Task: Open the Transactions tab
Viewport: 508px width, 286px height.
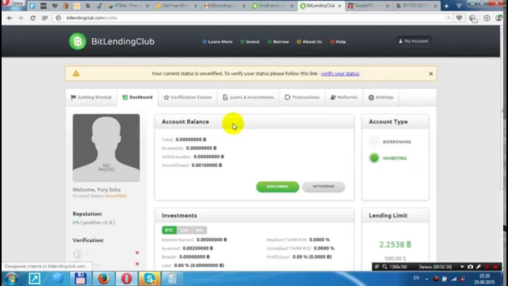Action: (x=302, y=97)
